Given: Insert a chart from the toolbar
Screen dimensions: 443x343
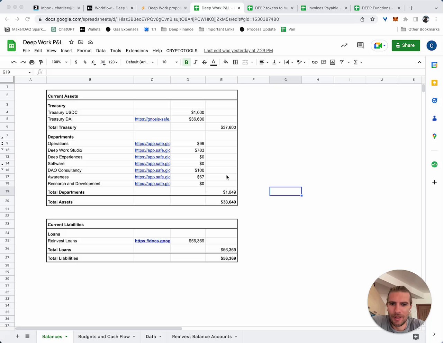Looking at the screenshot, I should pos(333,62).
